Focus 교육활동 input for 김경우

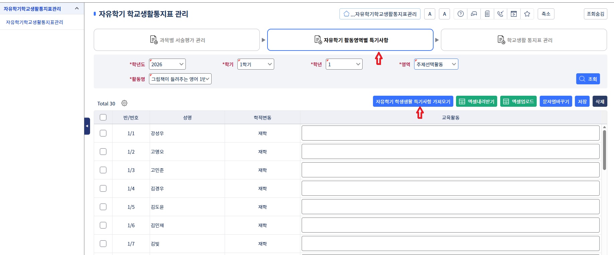pyautogui.click(x=451, y=188)
